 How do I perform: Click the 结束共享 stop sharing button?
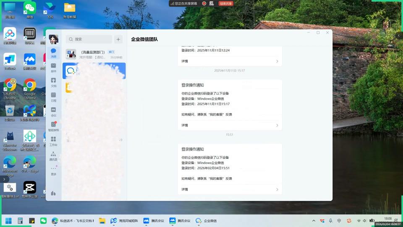pos(226,3)
